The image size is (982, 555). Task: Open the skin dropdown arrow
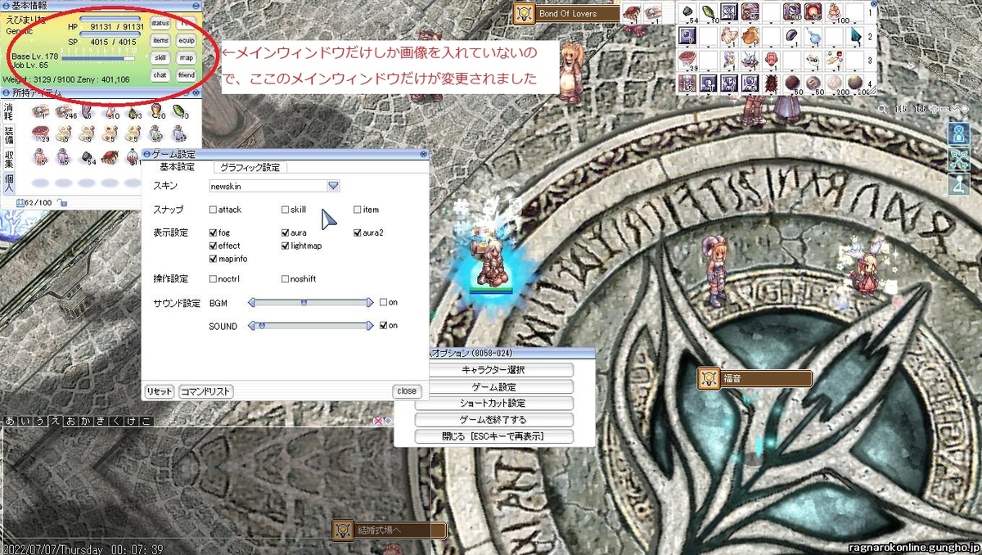[333, 186]
